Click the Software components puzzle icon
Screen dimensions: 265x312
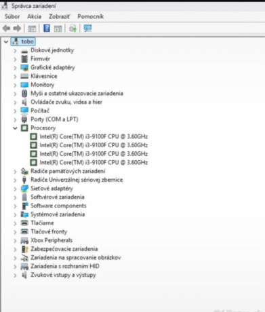click(24, 206)
